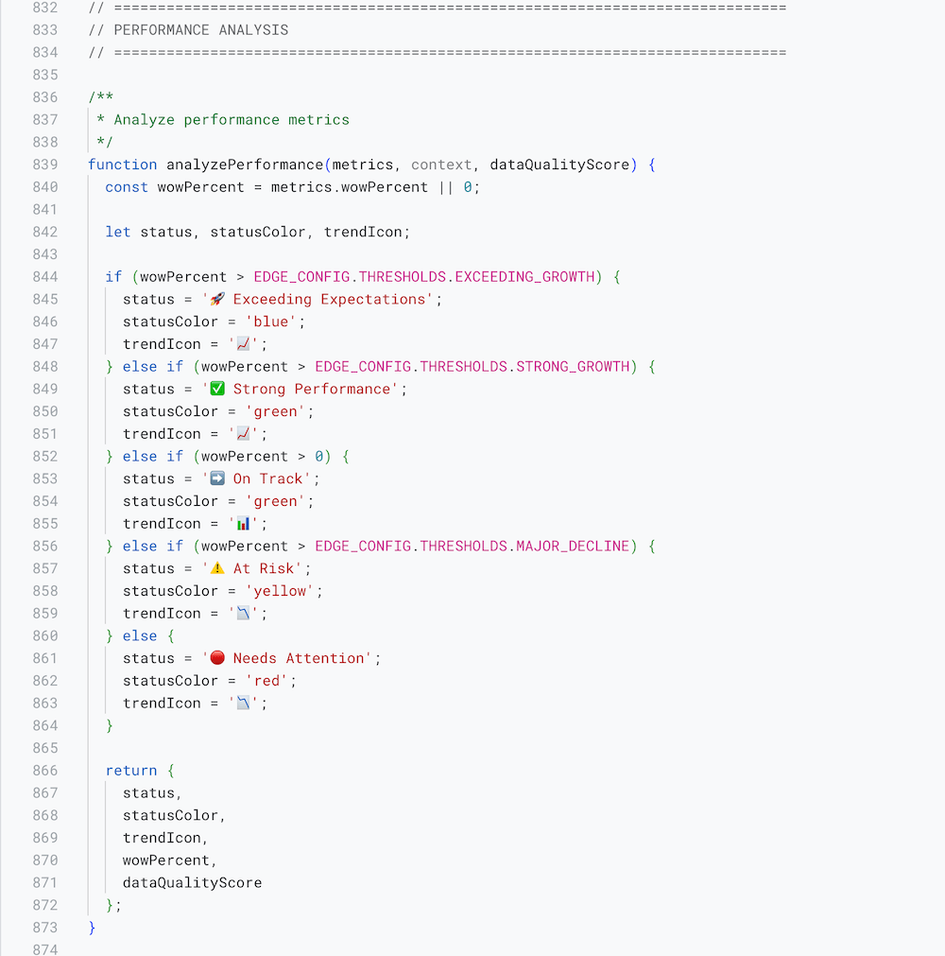The height and width of the screenshot is (956, 945).
Task: Click the 'blue' string value
Action: (x=271, y=322)
